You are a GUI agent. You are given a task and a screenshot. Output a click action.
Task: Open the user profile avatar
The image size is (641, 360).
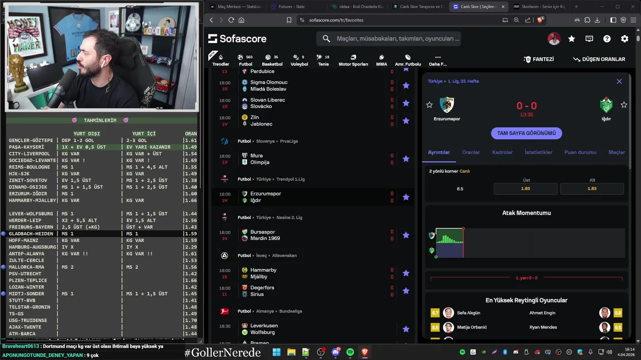point(554,38)
